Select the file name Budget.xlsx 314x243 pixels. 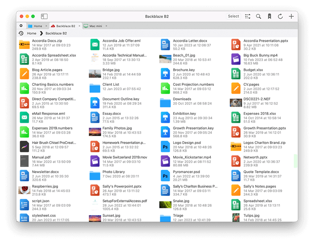click(253, 70)
